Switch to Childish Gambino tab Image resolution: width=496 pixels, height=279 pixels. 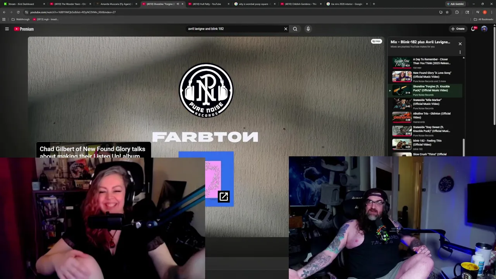coord(300,4)
